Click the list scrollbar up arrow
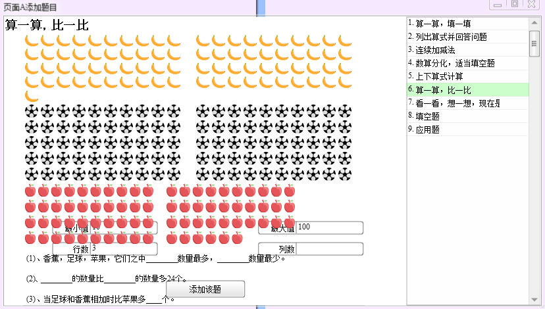Screen dimensions: 545x309 [534, 23]
